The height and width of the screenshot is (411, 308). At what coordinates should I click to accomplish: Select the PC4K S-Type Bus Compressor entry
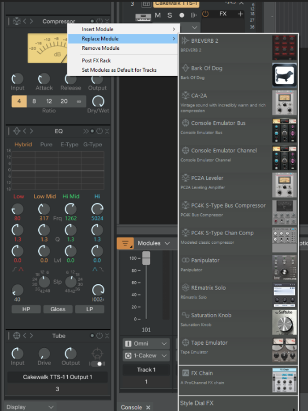coord(238,212)
